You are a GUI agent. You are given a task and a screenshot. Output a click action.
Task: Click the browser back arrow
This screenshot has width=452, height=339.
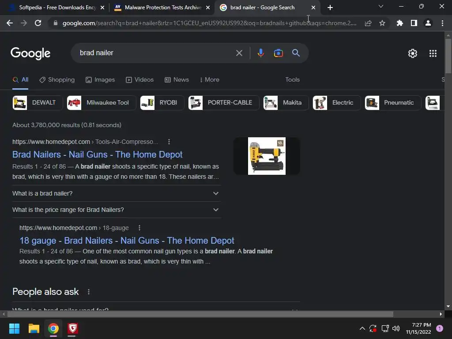(x=10, y=23)
